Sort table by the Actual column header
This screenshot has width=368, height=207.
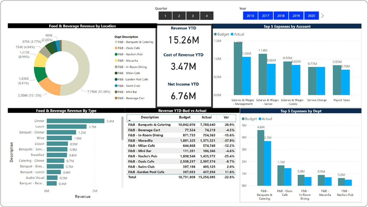pos(207,117)
